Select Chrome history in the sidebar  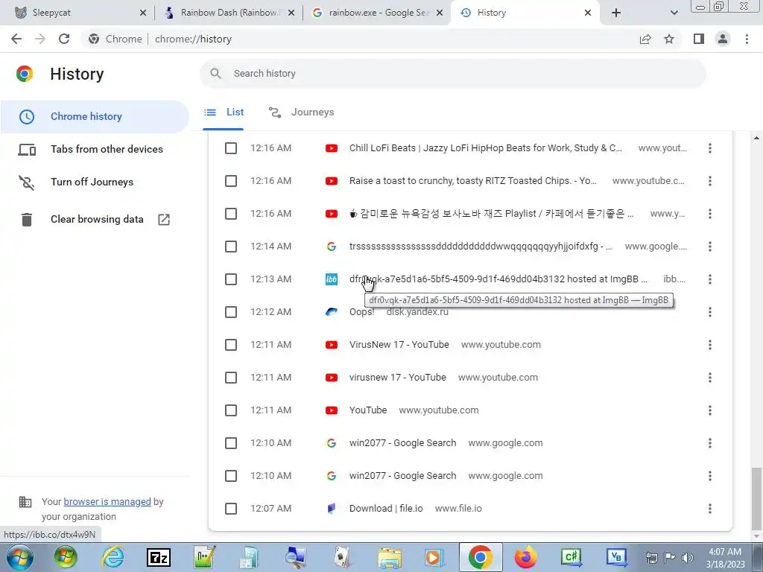(95, 117)
